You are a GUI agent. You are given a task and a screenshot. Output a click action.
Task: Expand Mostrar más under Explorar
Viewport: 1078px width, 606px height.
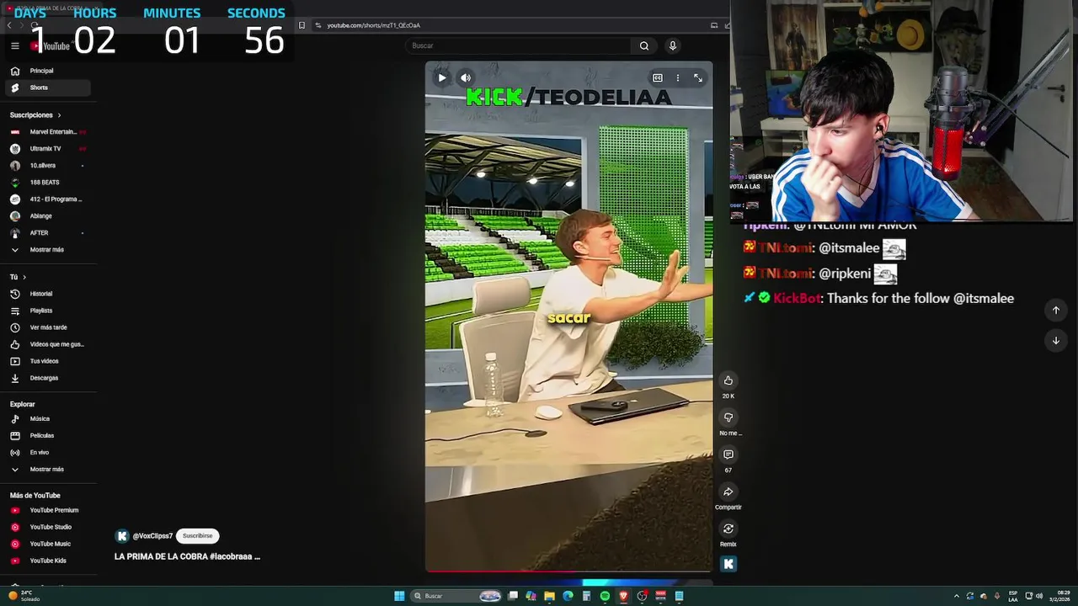[x=48, y=469]
